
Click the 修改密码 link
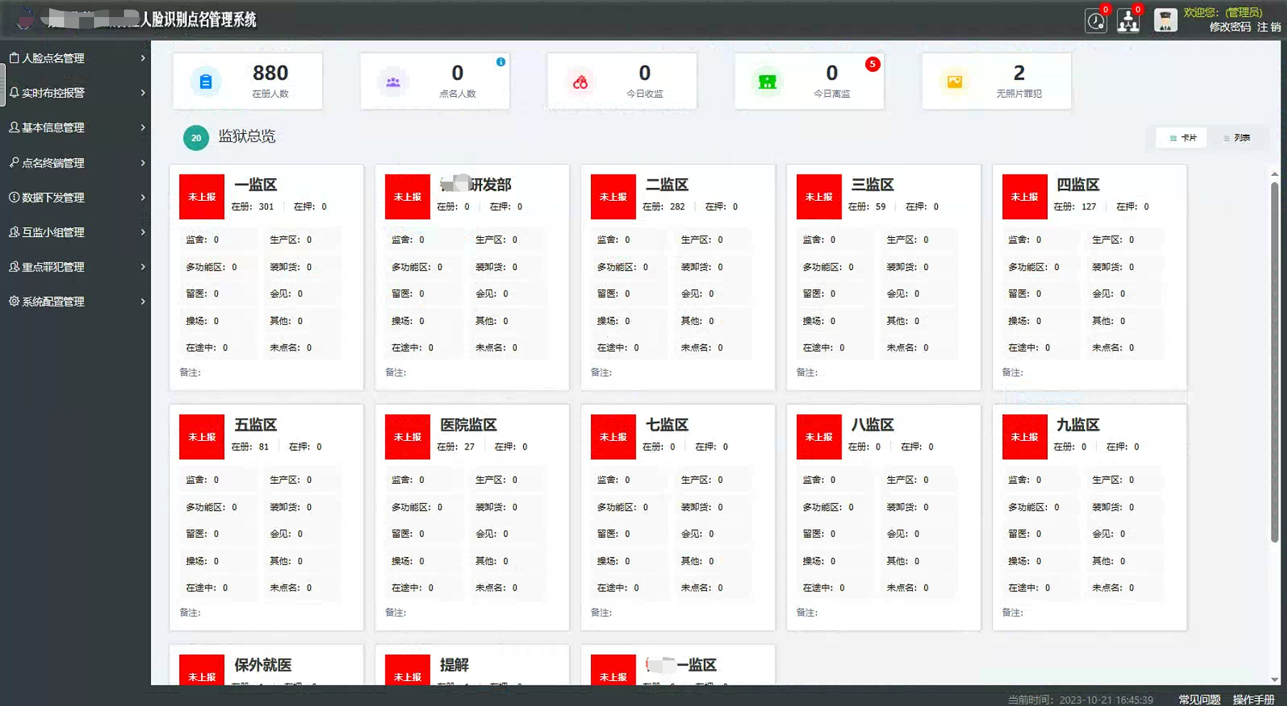pos(1230,27)
